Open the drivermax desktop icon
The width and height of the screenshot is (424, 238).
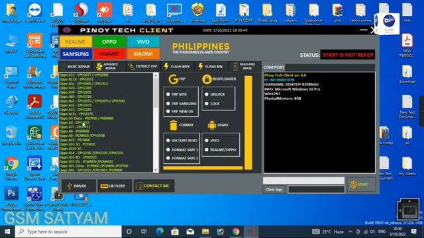[x=197, y=13]
